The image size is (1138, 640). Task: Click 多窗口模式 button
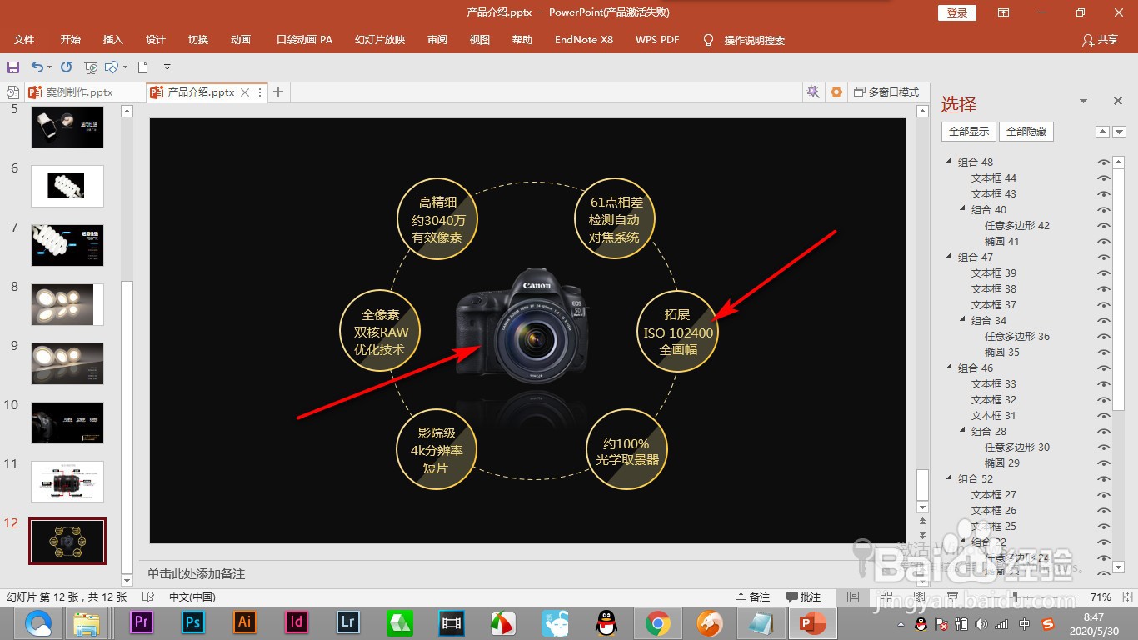[886, 92]
